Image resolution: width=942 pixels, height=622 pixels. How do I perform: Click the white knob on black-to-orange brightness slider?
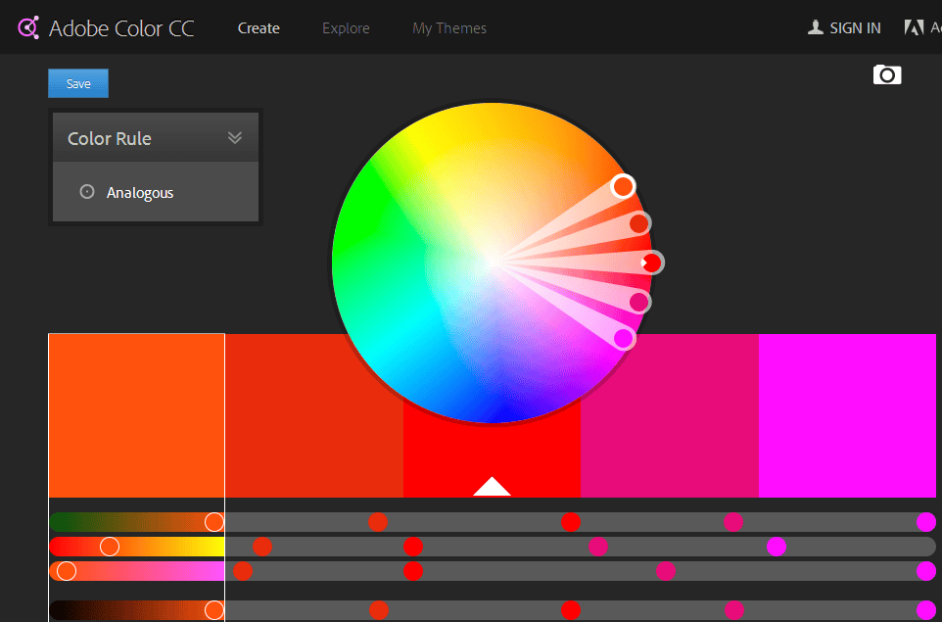(213, 610)
